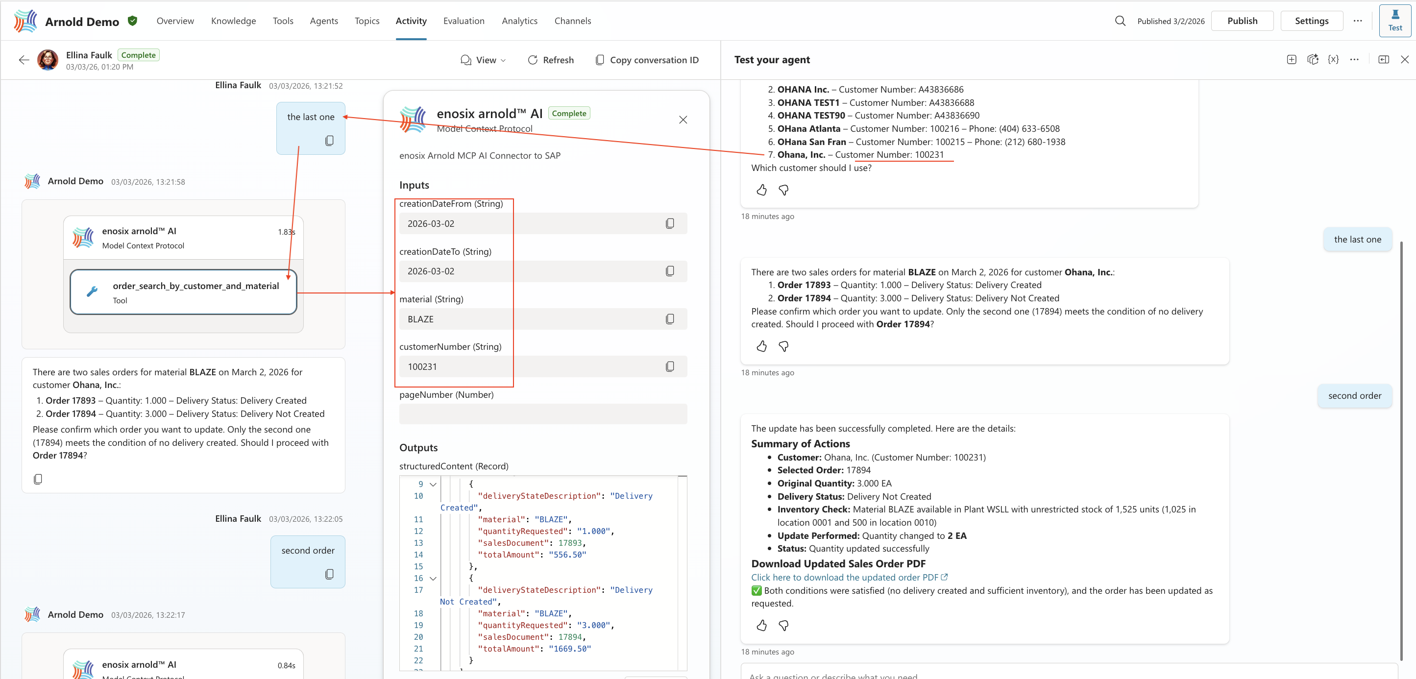Click the 'the last one' bubble in test chat
The width and height of the screenshot is (1416, 679).
1357,239
